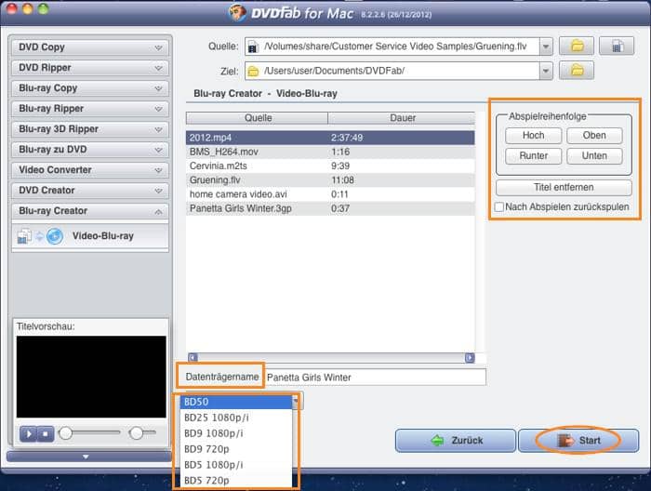Screen dimensions: 651x491
Task: Select BD50 in the disc size list
Action: (x=236, y=402)
